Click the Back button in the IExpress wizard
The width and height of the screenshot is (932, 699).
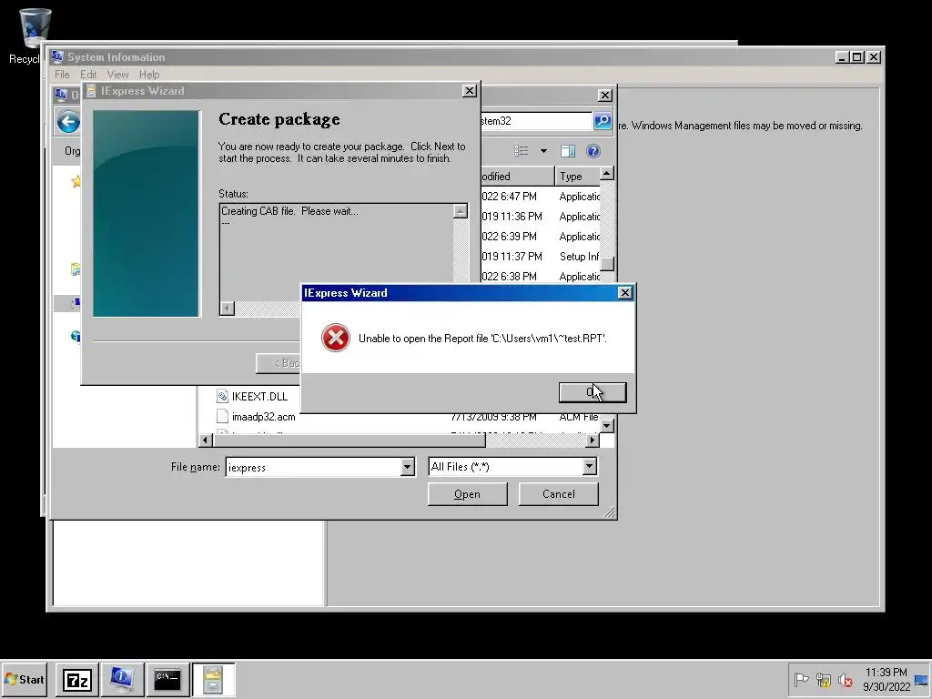coord(279,363)
